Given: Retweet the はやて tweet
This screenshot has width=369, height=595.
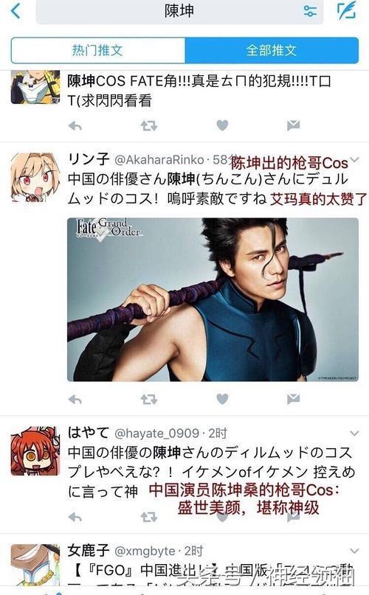Looking at the screenshot, I should click(x=148, y=517).
